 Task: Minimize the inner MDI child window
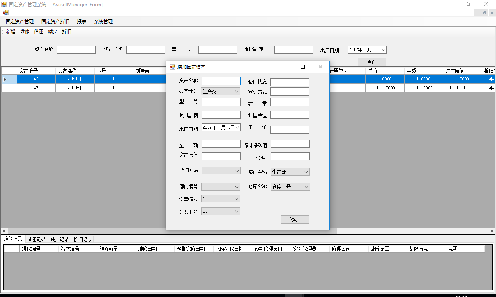click(477, 13)
